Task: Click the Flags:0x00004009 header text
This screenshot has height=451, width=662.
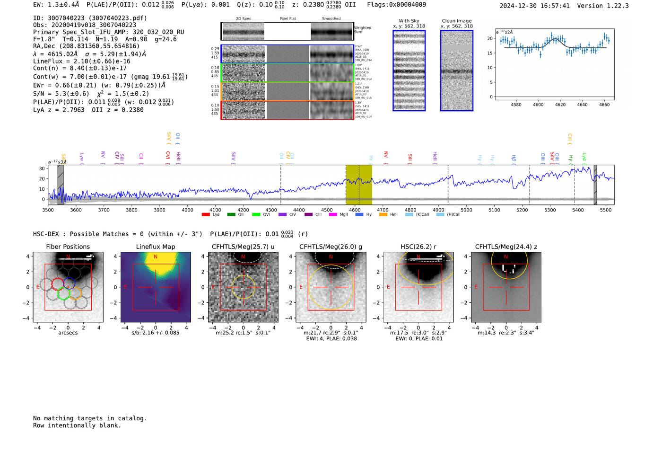Action: tap(396, 5)
